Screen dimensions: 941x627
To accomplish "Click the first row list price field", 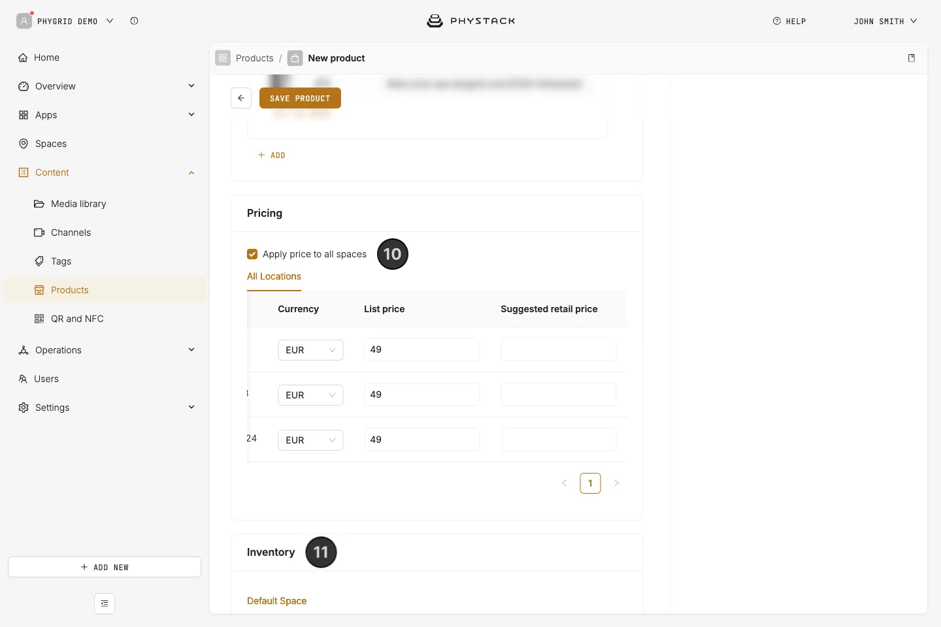I will coord(422,349).
